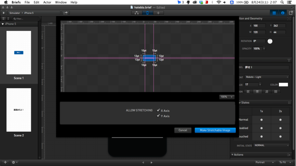This screenshot has height=166, width=296.
Task: Switch scene list to list view
Action: click(x=8, y=19)
